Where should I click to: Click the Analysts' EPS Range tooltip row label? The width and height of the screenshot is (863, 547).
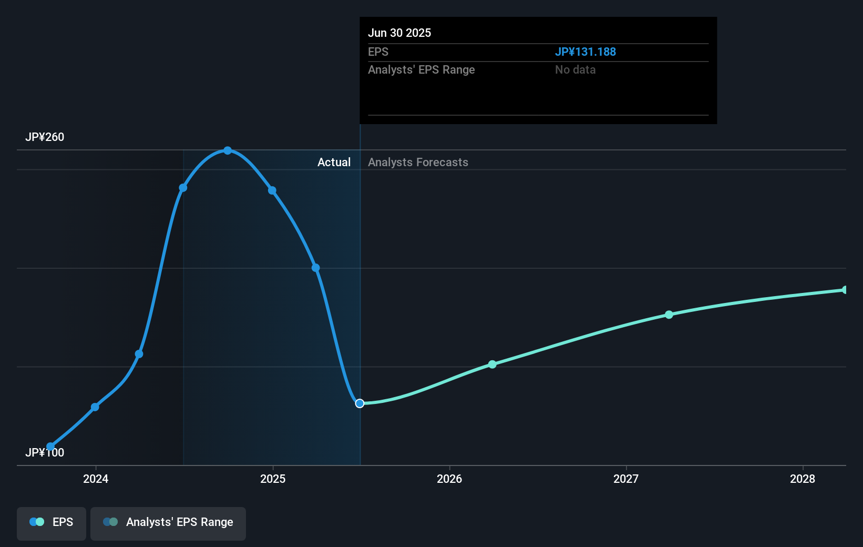tap(422, 69)
